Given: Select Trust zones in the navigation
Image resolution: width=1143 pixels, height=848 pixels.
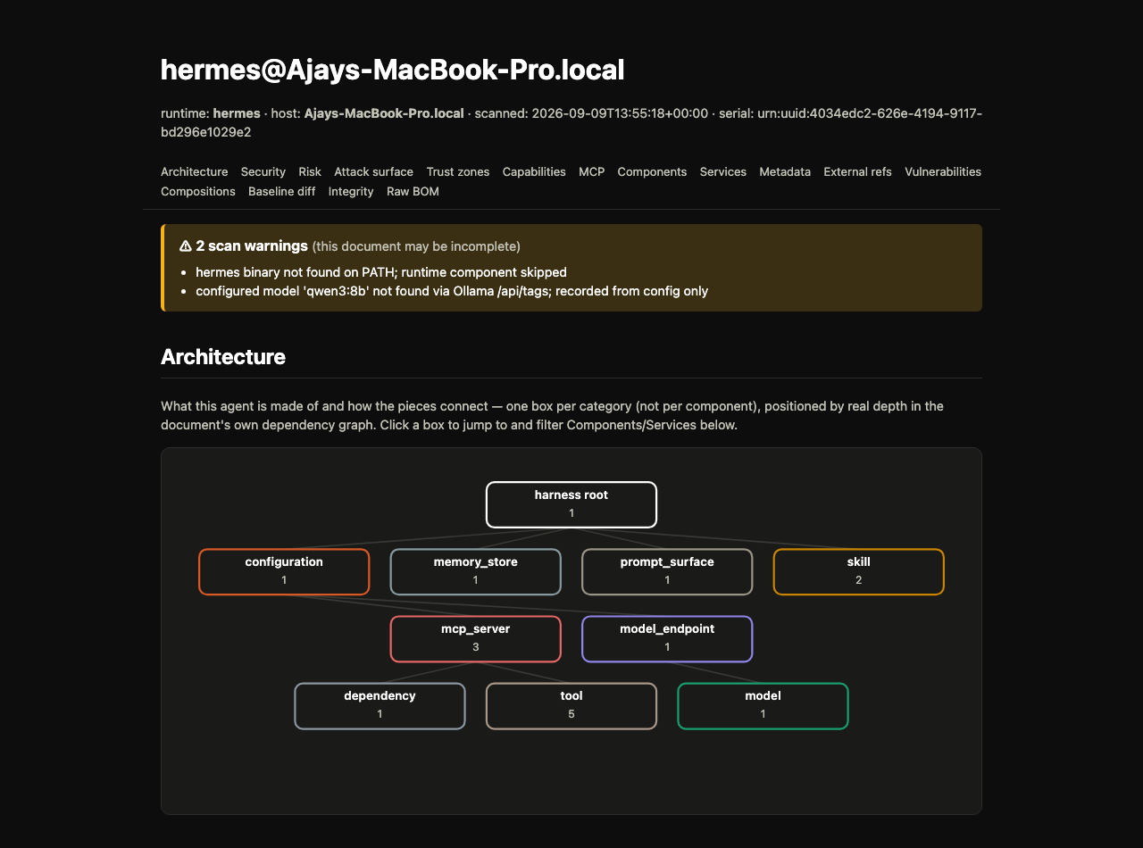Looking at the screenshot, I should pos(458,171).
